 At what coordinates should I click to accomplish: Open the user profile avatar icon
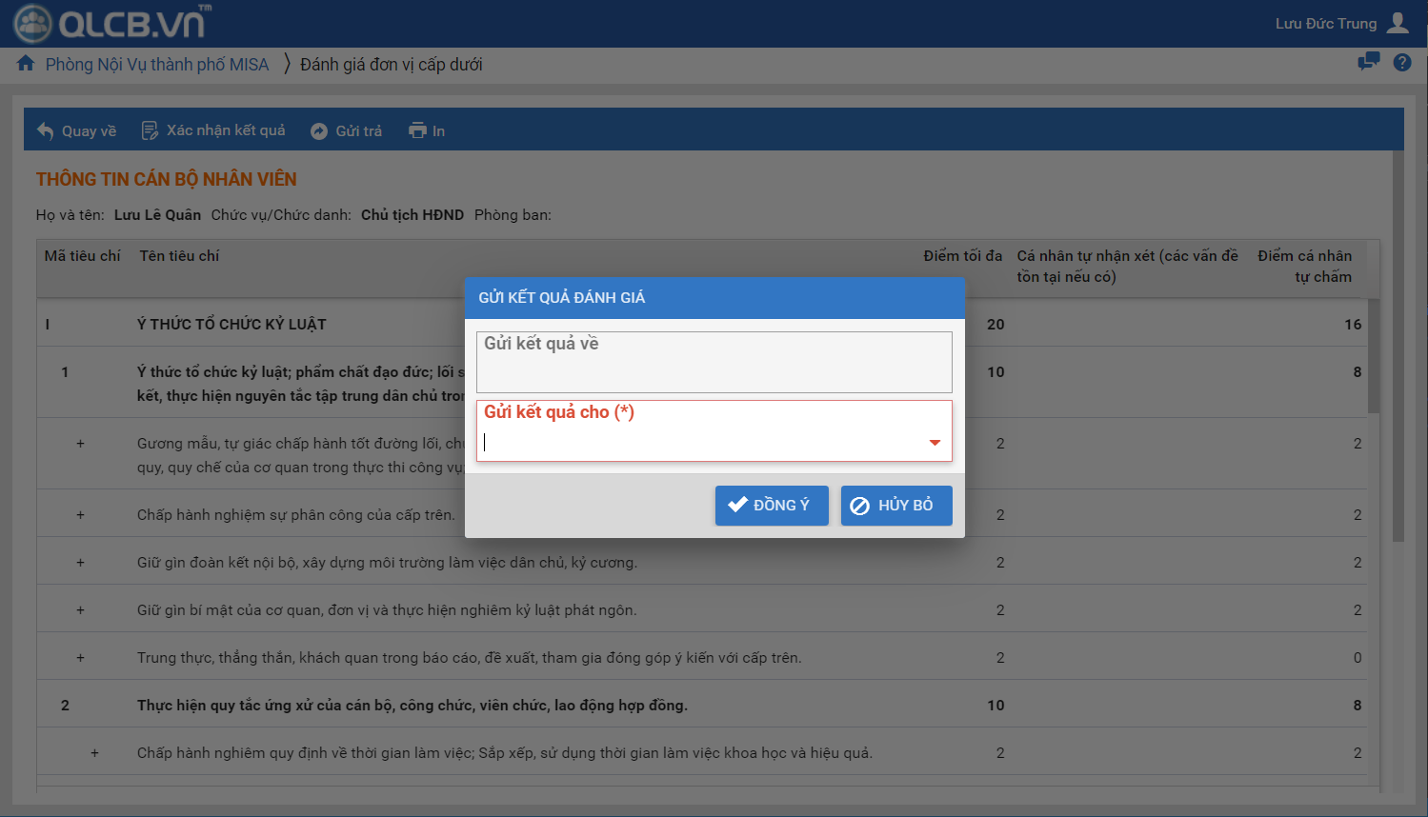1398,23
